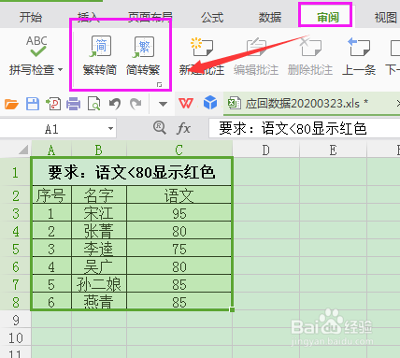
Task: Click the cell containing 孙二娘
Action: click(x=99, y=284)
